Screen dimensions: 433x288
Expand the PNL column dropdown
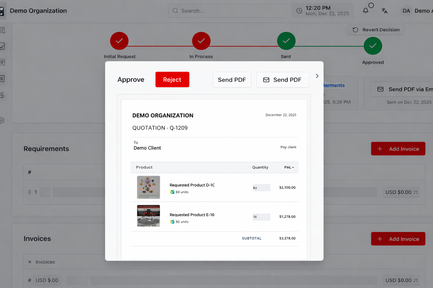coord(289,167)
